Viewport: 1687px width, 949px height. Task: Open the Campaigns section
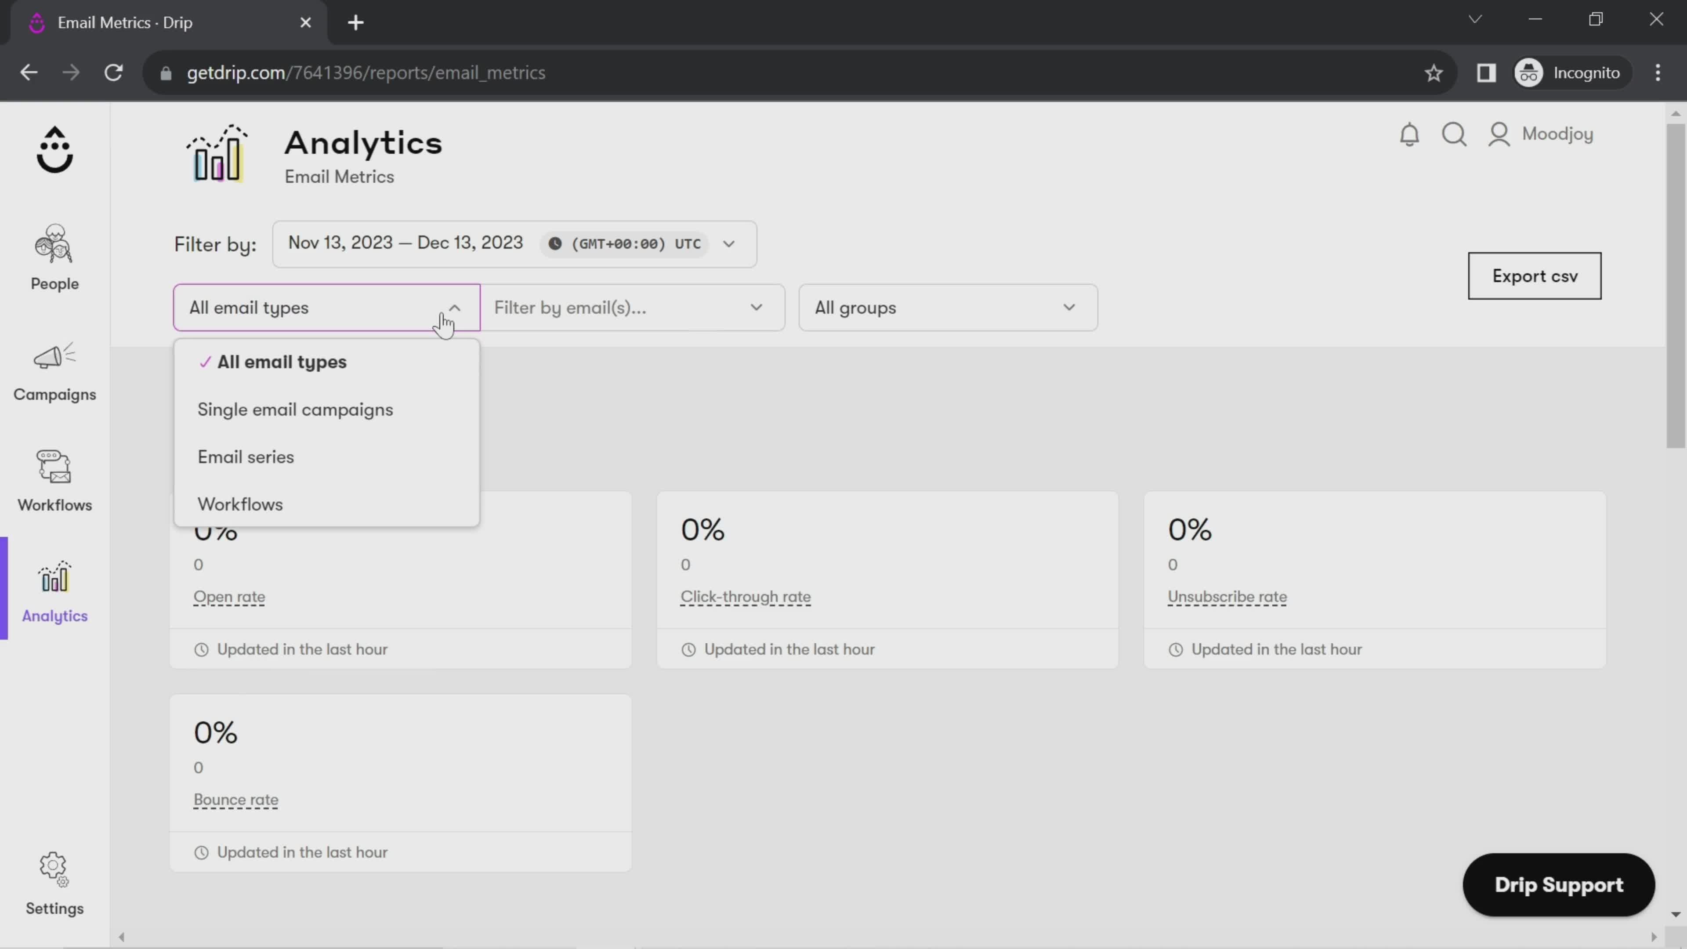pyautogui.click(x=54, y=372)
